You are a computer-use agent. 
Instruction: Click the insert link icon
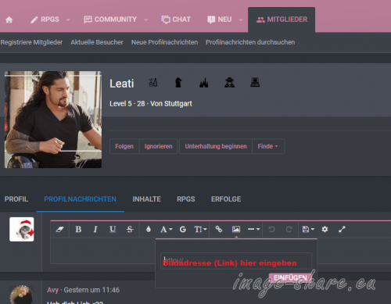tap(219, 229)
